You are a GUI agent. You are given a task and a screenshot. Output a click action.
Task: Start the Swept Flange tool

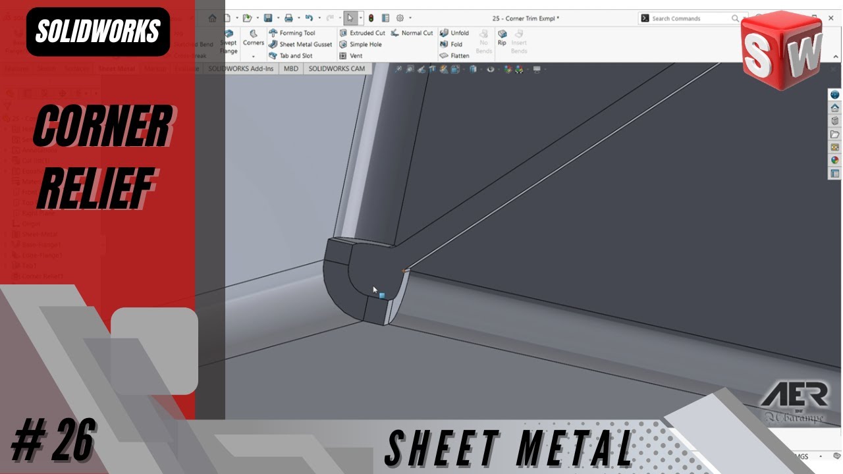point(229,42)
